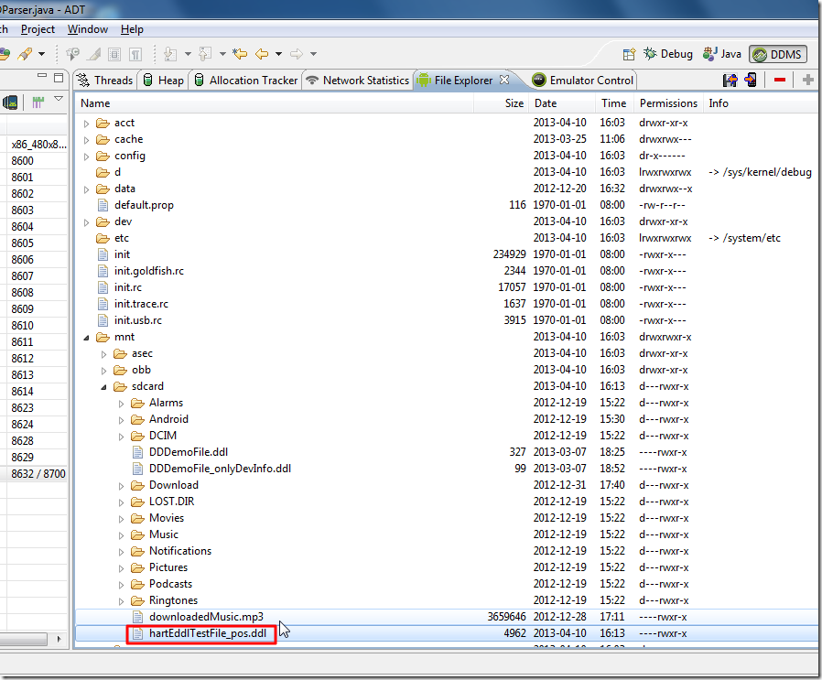
Task: Maximize the Devices panel
Action: point(59,78)
